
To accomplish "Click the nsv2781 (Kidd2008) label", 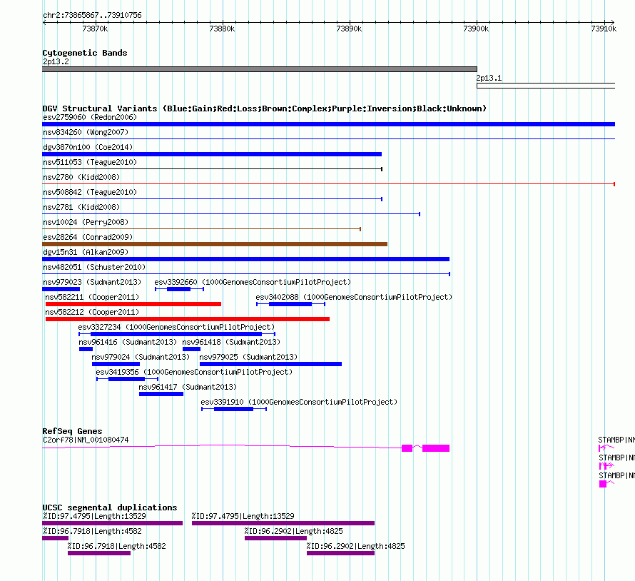I will [x=81, y=207].
